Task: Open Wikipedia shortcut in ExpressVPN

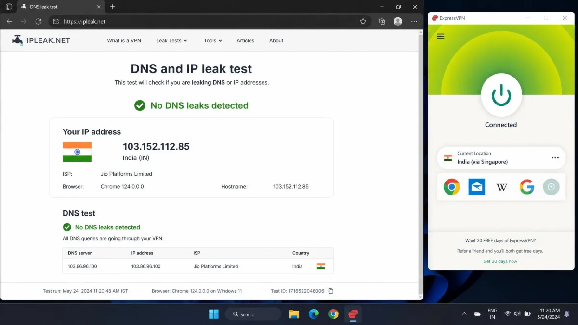Action: click(x=502, y=187)
